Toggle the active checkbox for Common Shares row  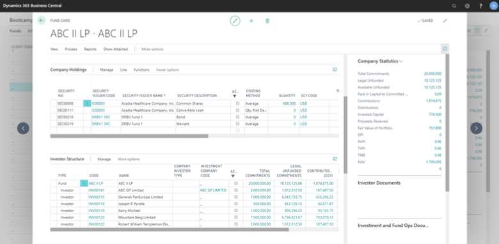click(x=237, y=103)
